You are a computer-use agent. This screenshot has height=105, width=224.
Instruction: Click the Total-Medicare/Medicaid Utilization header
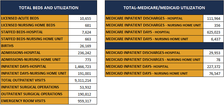coord(164,8)
